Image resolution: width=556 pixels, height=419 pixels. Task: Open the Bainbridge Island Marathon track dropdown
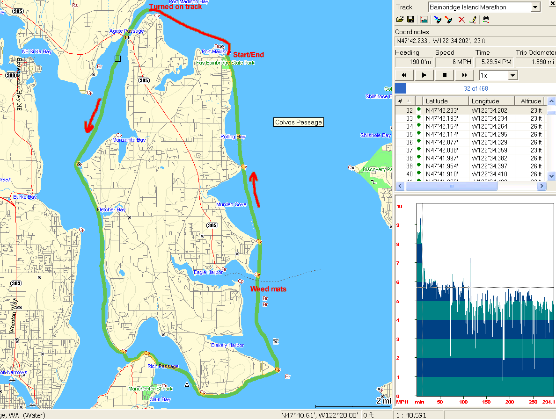(x=535, y=7)
